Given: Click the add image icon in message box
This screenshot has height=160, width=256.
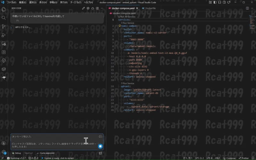Looking at the screenshot, I should (100, 136).
